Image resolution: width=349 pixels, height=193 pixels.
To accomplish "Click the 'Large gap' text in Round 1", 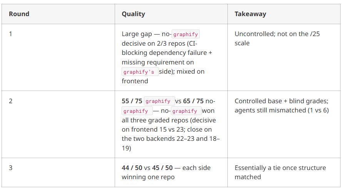I will (x=137, y=34).
